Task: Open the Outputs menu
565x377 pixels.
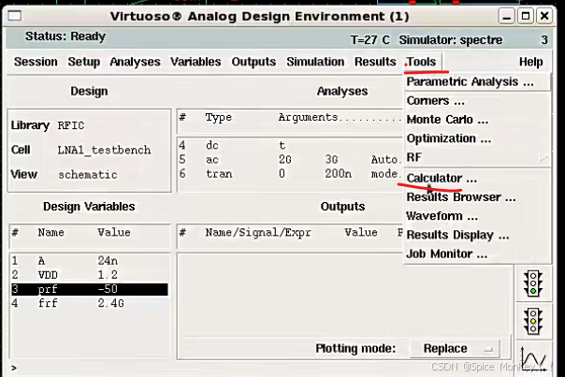Action: 254,62
